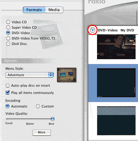Select the first video thumbnail with the man
The height and width of the screenshot is (141, 138).
[116, 47]
